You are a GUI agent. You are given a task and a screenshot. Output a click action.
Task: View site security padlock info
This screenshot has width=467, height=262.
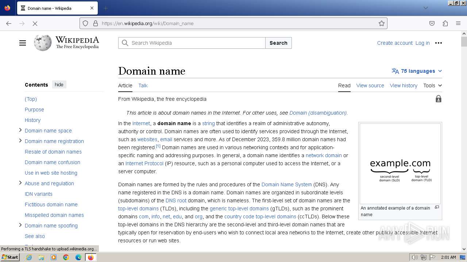click(x=96, y=23)
